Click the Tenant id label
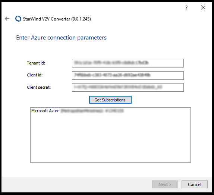Viewport: 214px width, 195px height. coord(36,63)
